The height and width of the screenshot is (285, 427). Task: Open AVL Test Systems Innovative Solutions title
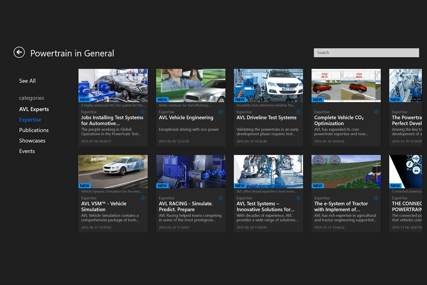(x=265, y=207)
